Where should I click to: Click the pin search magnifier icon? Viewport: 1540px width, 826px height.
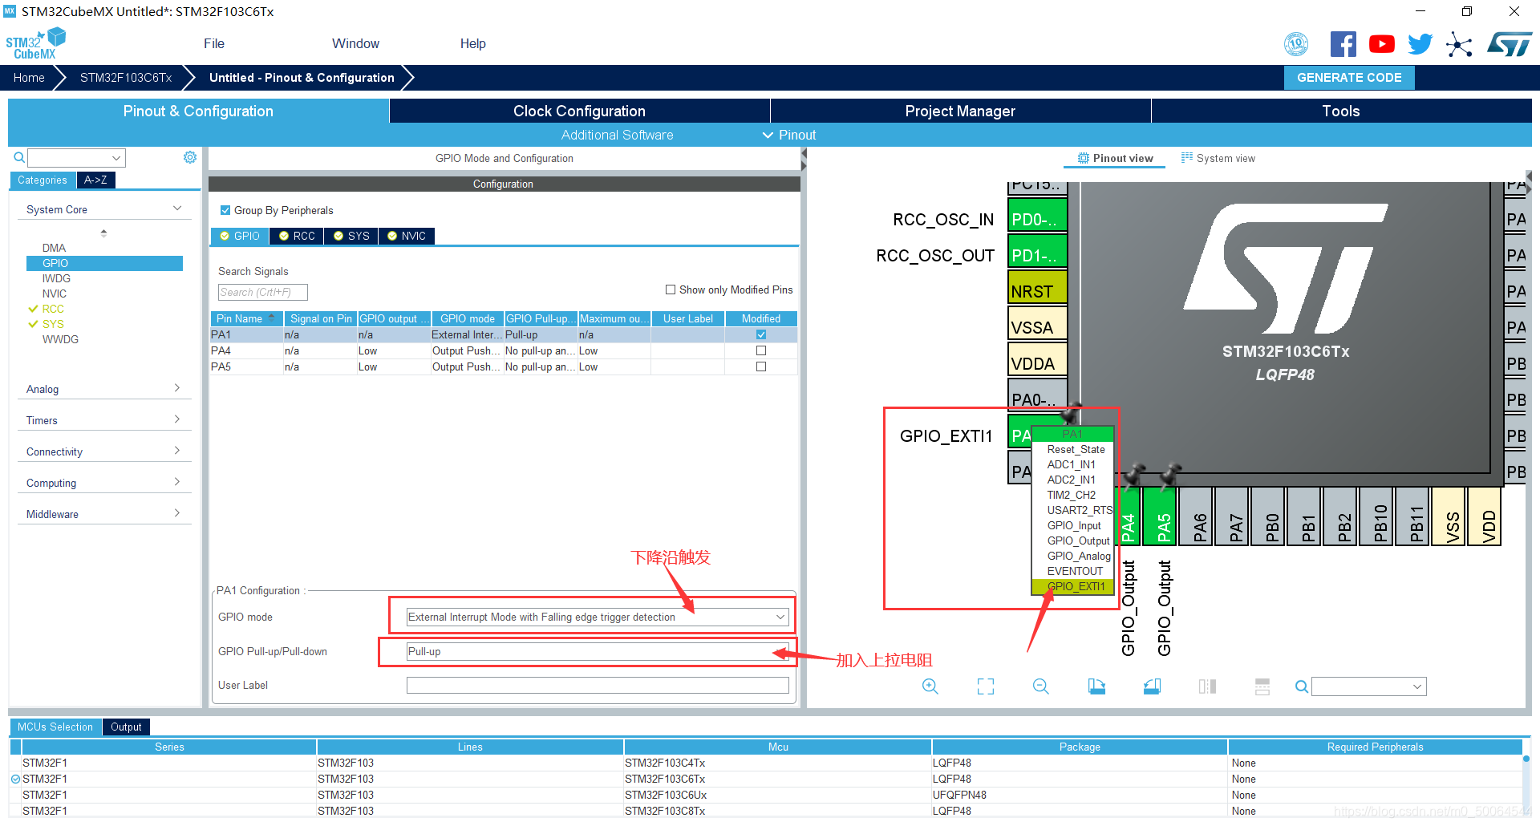[1302, 686]
